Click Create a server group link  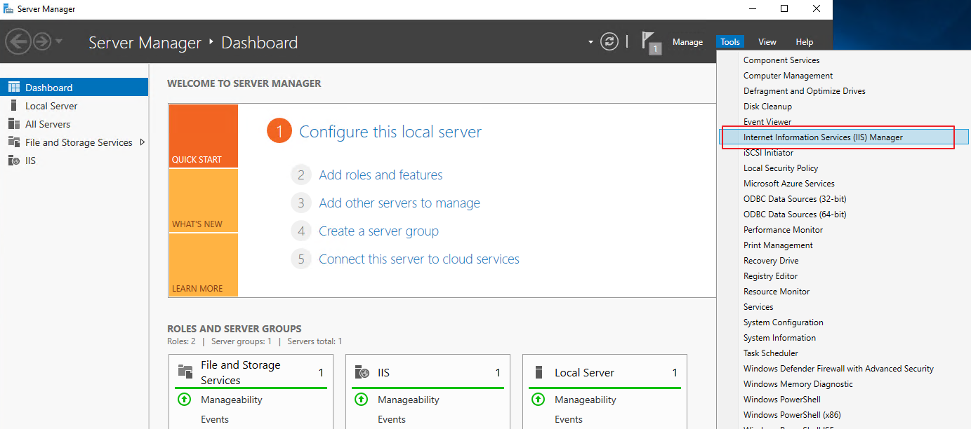point(378,231)
